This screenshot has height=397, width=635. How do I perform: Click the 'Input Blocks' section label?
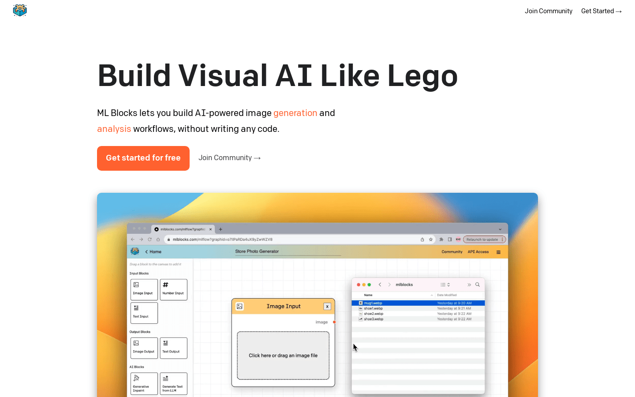(x=139, y=273)
